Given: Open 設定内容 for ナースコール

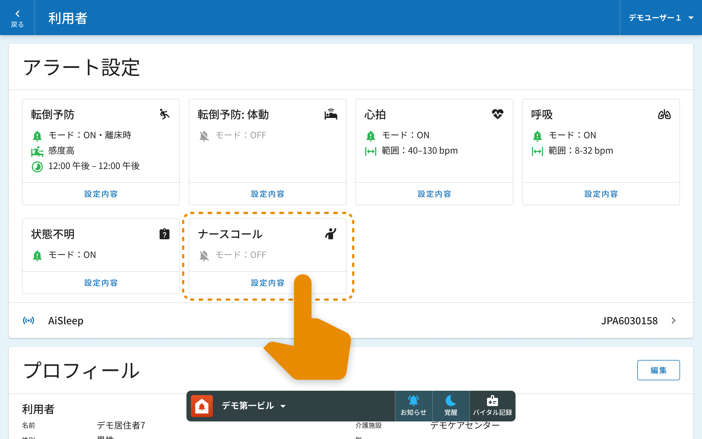Looking at the screenshot, I should [x=267, y=283].
